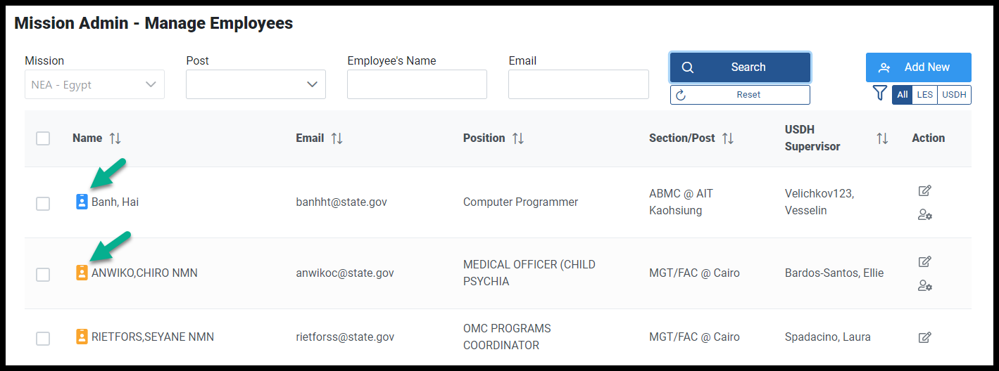Viewport: 999px width, 371px height.
Task: Sort by Name column arrows
Action: pos(115,138)
